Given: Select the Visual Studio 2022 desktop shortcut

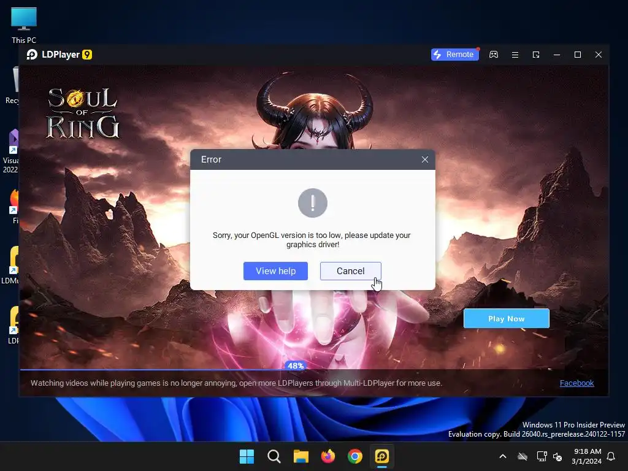Looking at the screenshot, I should point(12,151).
